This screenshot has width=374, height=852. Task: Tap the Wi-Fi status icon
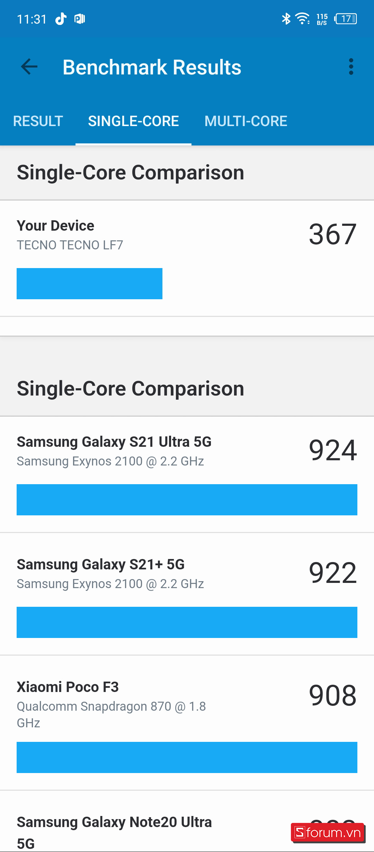[x=302, y=19]
